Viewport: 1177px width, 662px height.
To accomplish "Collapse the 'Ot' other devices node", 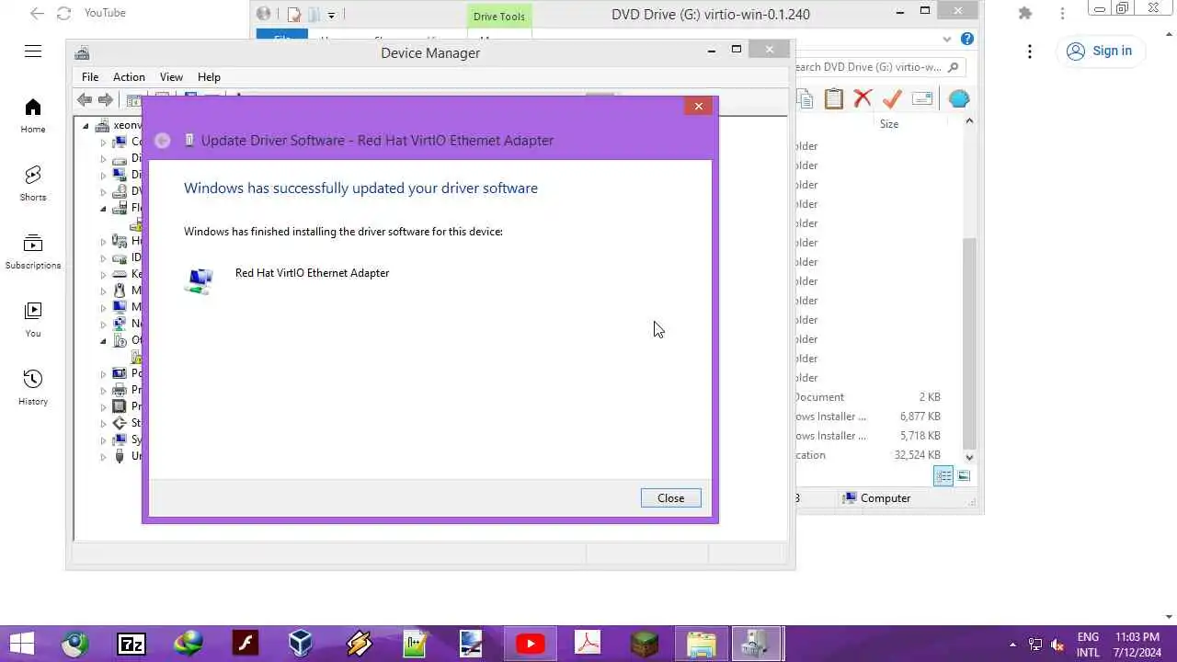I will click(x=104, y=340).
